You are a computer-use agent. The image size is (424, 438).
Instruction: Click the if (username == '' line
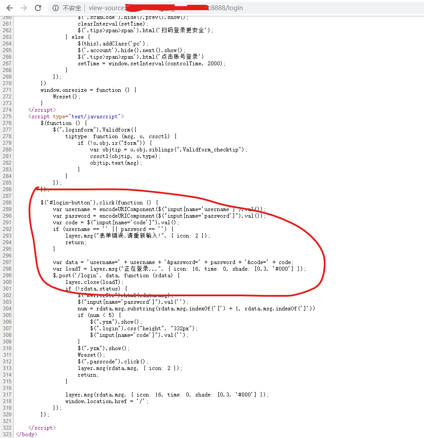pos(113,229)
